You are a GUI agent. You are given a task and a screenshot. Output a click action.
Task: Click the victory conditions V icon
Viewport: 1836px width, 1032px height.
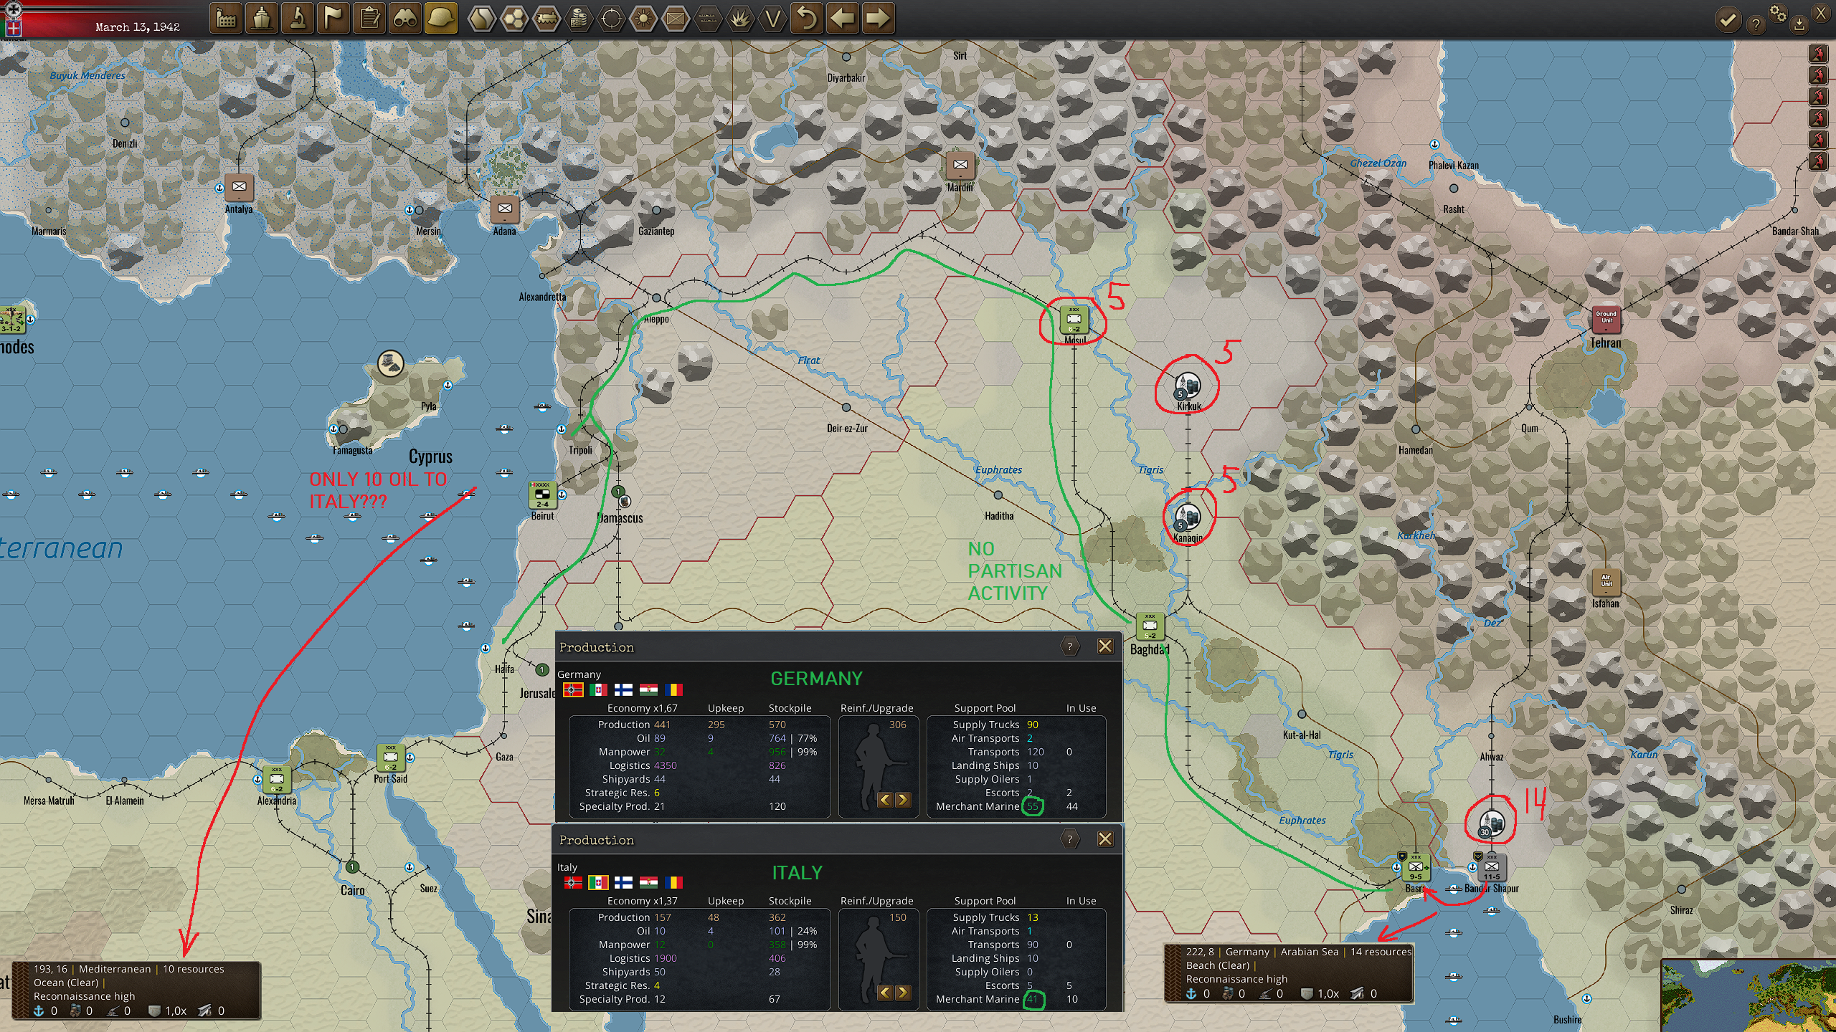coord(772,19)
